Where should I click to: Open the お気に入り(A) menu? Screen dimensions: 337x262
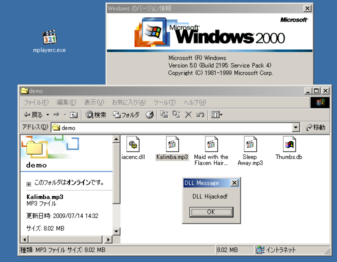pyautogui.click(x=128, y=102)
